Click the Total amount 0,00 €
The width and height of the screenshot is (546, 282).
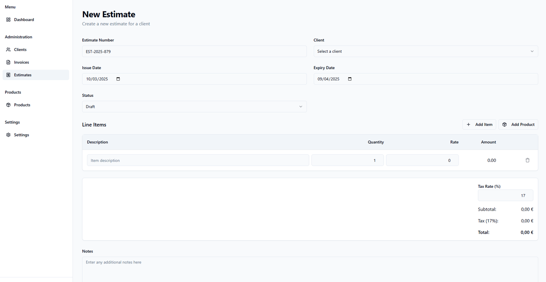point(527,232)
